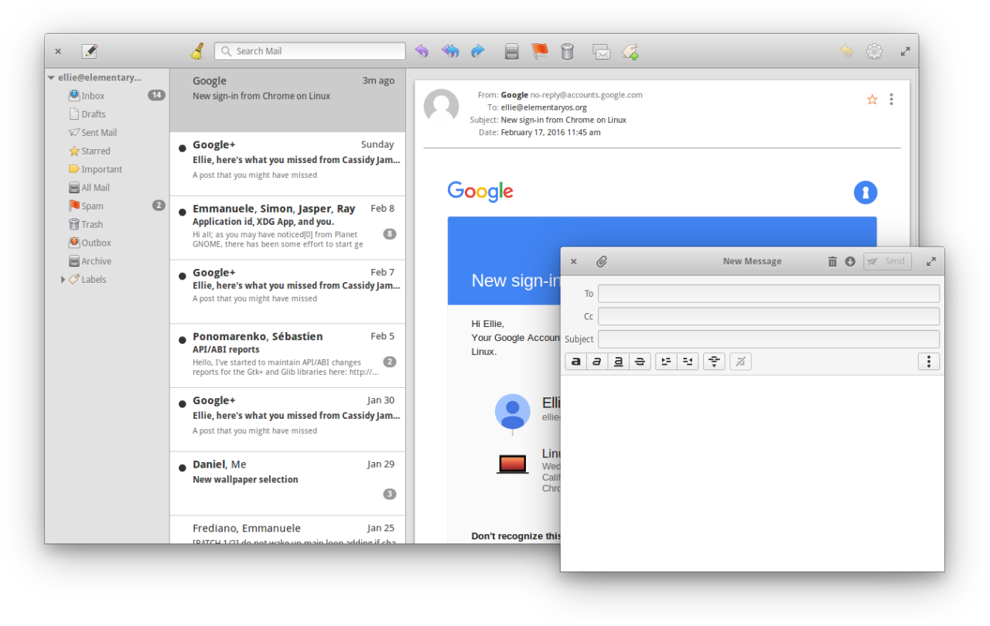Viewport: 990px width, 626px height.
Task: Open the Spam folder in sidebar
Action: [92, 206]
